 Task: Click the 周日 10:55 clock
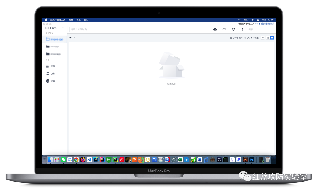pyautogui.click(x=268, y=20)
